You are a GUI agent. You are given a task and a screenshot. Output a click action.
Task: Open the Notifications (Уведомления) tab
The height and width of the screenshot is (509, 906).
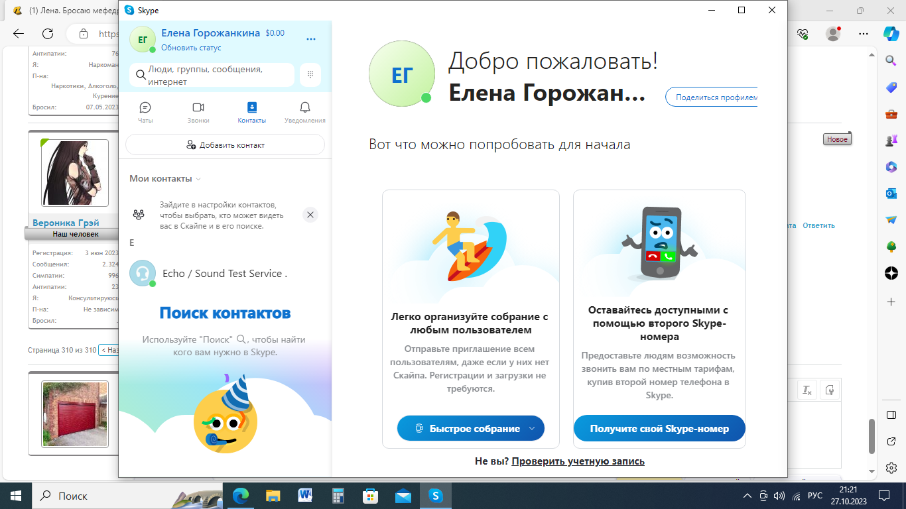click(x=305, y=113)
